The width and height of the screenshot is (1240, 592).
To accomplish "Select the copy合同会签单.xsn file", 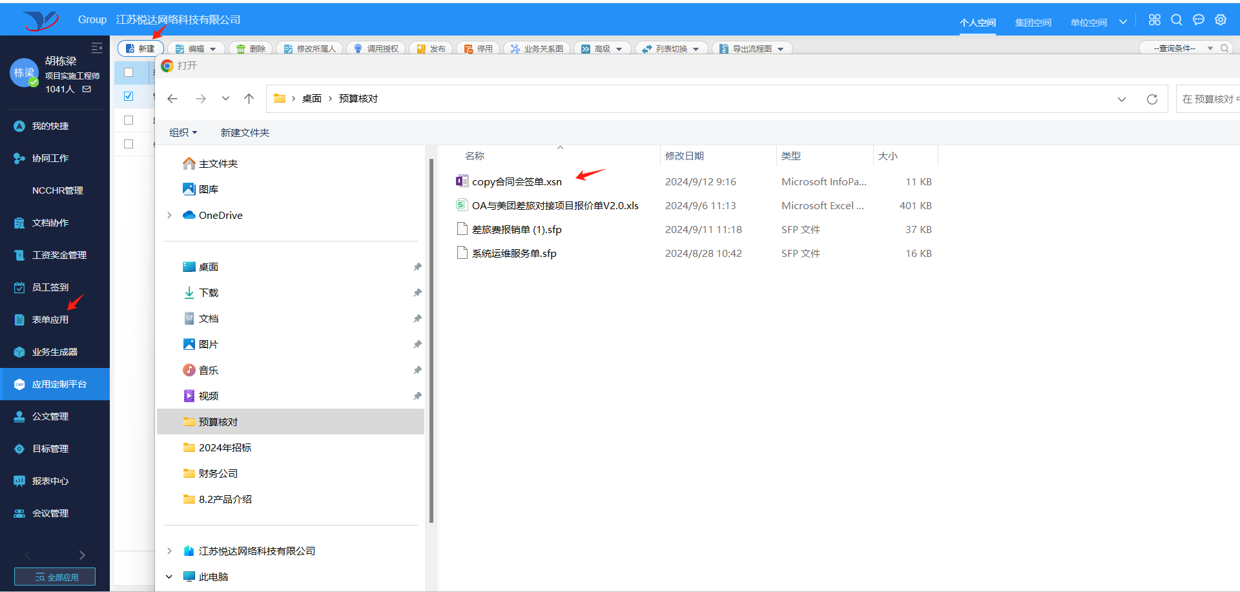I will [516, 182].
